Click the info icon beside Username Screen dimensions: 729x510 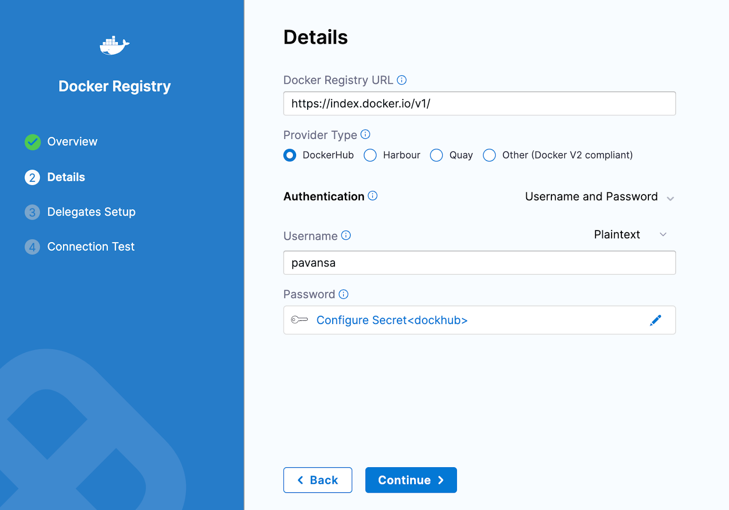(346, 235)
